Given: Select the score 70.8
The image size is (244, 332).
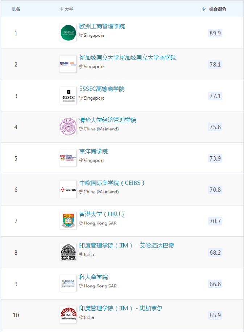Looking at the screenshot, I should point(215,190).
